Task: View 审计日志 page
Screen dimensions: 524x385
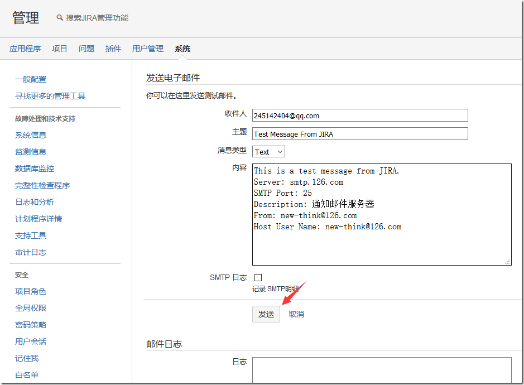Action: [31, 252]
